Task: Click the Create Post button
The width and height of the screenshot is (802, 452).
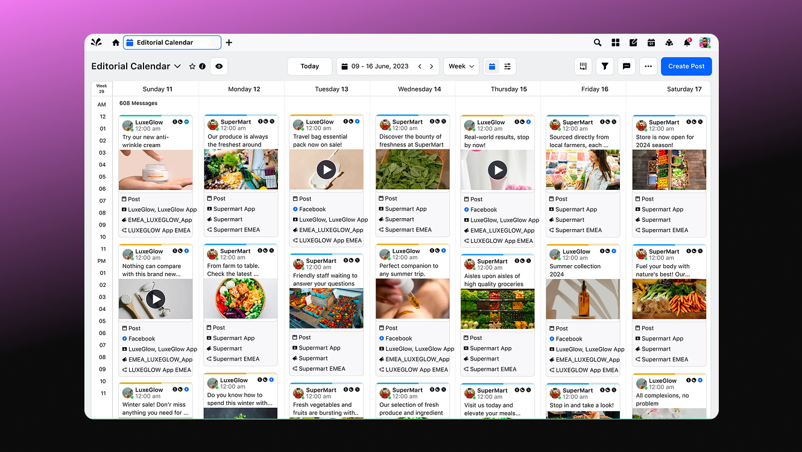Action: 686,66
